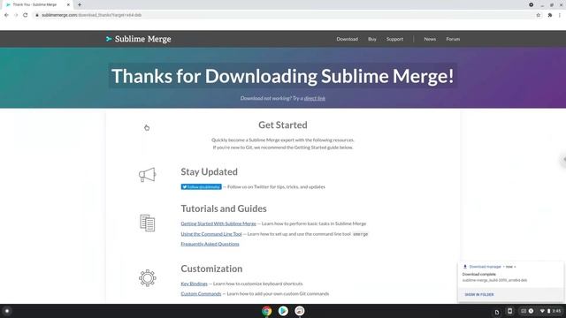Open the Play Store shelf icon
The image size is (566, 318).
point(283,311)
